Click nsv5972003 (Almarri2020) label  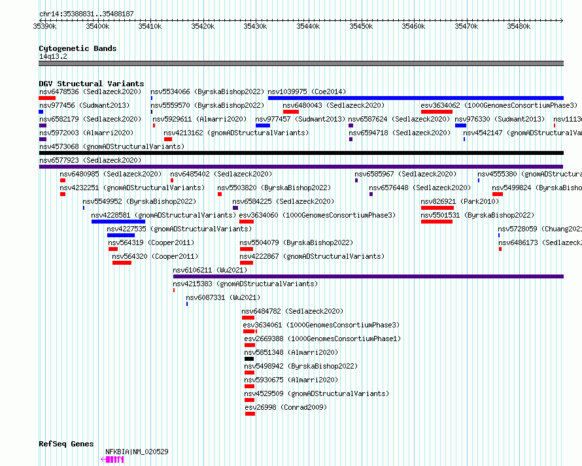[86, 133]
